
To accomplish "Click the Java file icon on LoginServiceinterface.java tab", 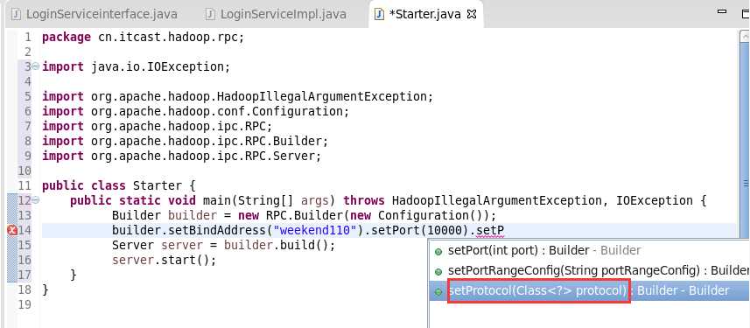I will [16, 14].
